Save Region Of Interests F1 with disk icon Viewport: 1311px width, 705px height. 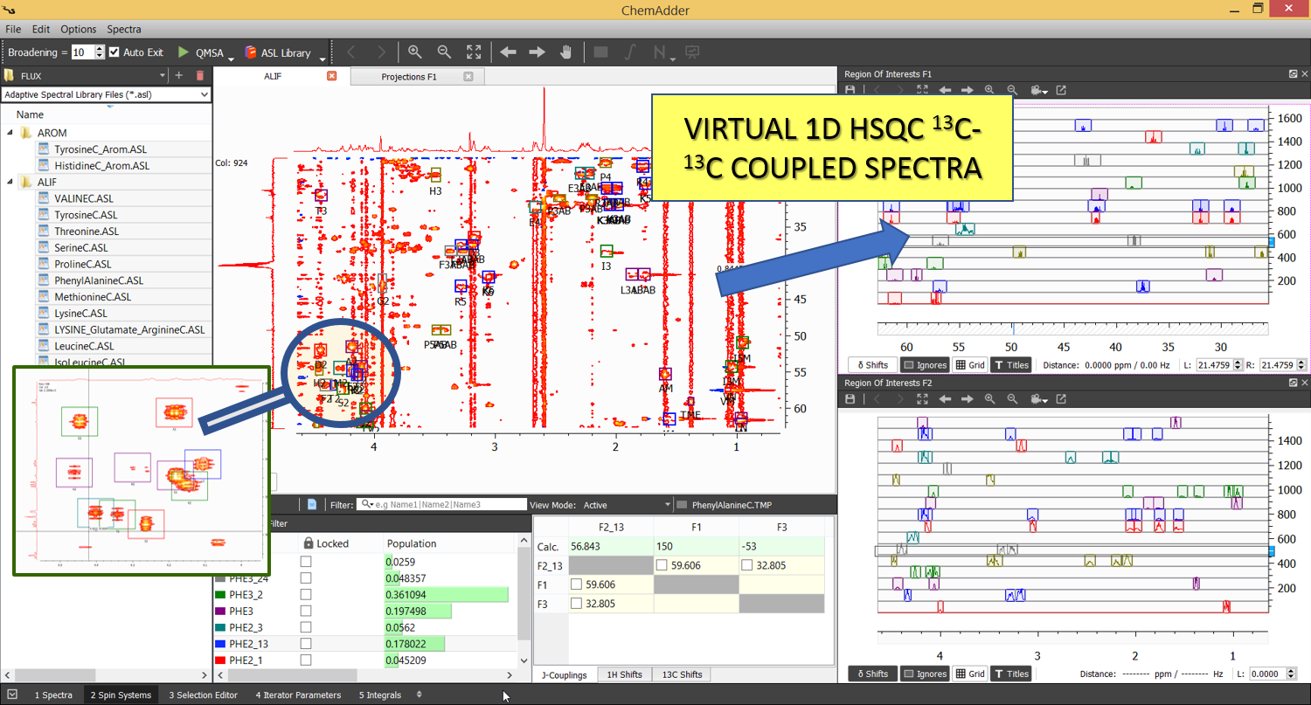[850, 90]
